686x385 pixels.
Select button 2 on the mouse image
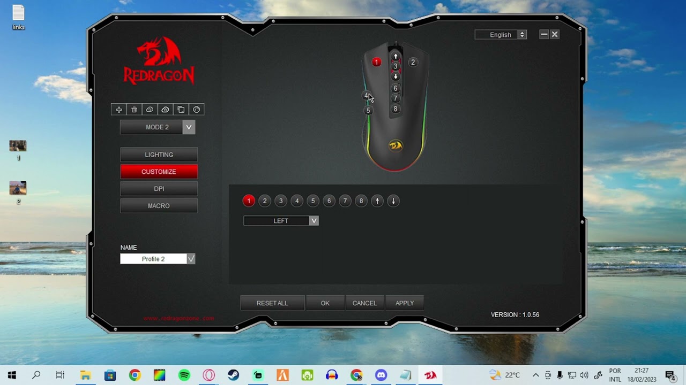coord(413,63)
